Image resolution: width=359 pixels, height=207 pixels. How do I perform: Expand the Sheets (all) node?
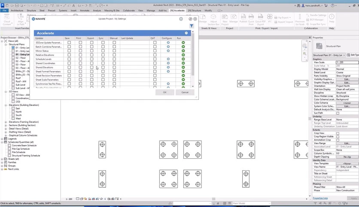point(2,159)
